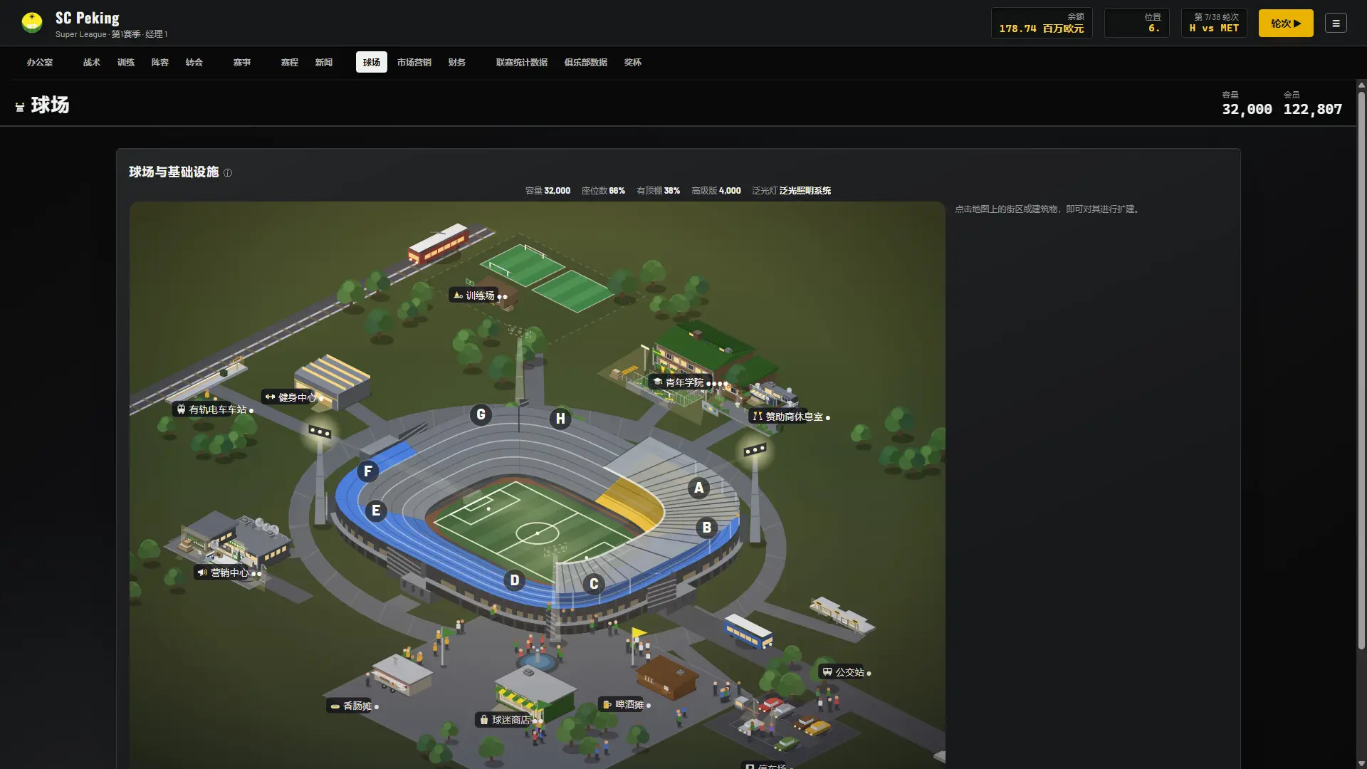This screenshot has width=1367, height=769.
Task: Click the page vertical scrollbar
Action: click(x=1361, y=370)
